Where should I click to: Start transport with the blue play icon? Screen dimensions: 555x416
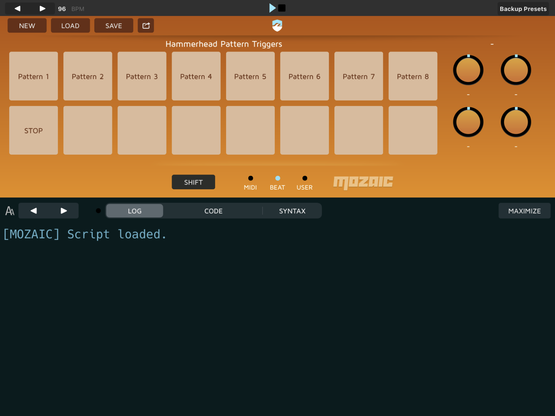click(x=273, y=8)
